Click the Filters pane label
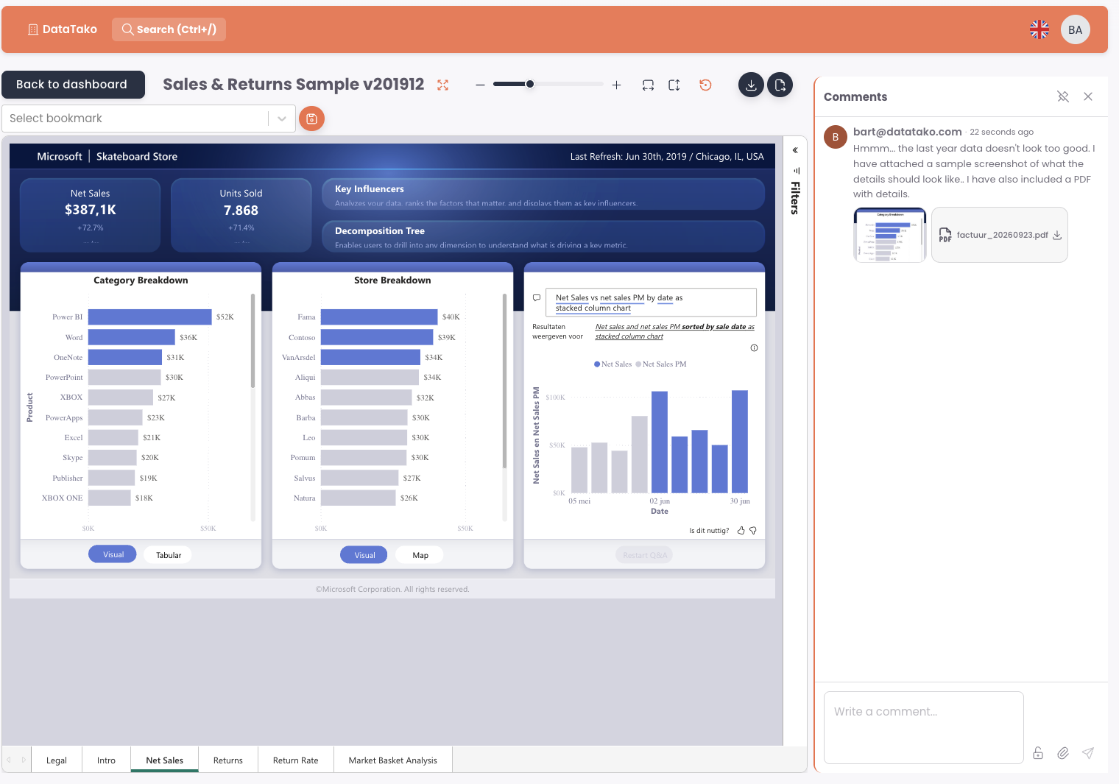 [795, 197]
